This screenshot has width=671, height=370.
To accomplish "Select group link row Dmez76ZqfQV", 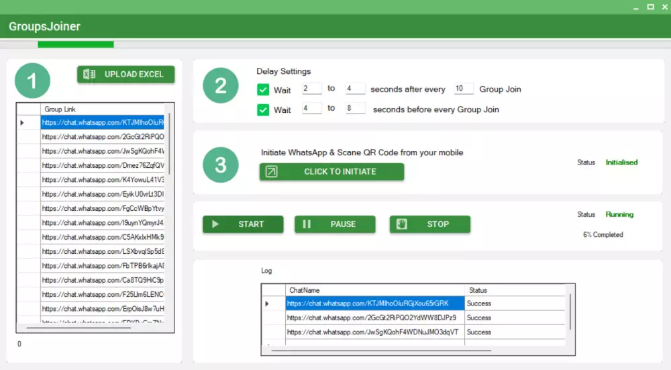I will [102, 165].
